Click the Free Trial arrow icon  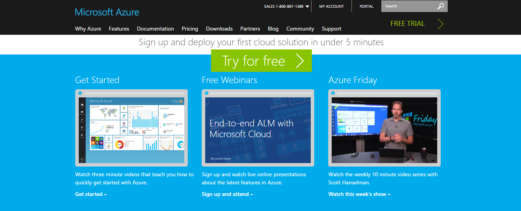440,24
